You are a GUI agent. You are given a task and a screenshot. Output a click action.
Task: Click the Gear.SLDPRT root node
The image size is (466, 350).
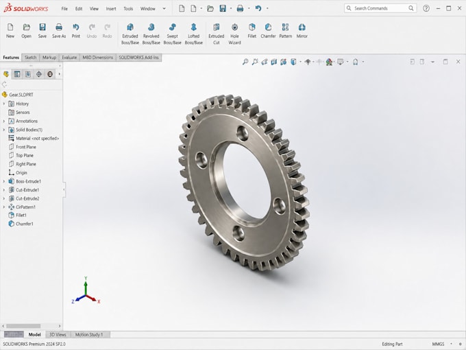pos(18,95)
